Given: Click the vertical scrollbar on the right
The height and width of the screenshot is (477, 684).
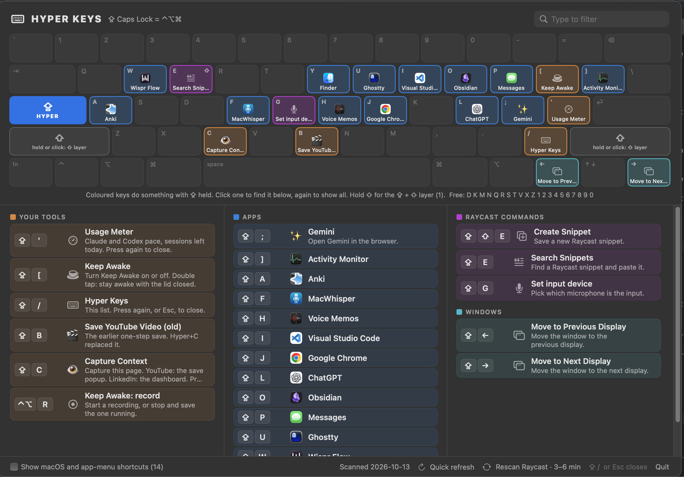Looking at the screenshot, I should pos(677,315).
